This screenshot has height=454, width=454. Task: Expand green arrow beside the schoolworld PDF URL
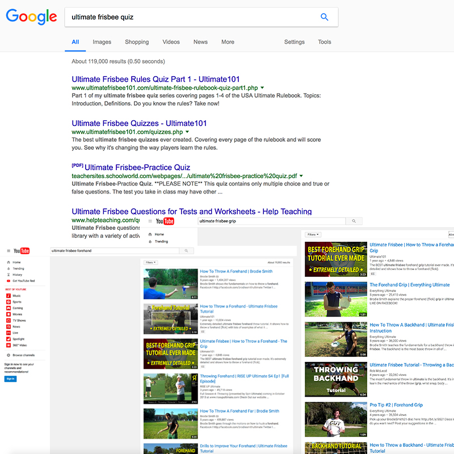point(301,176)
